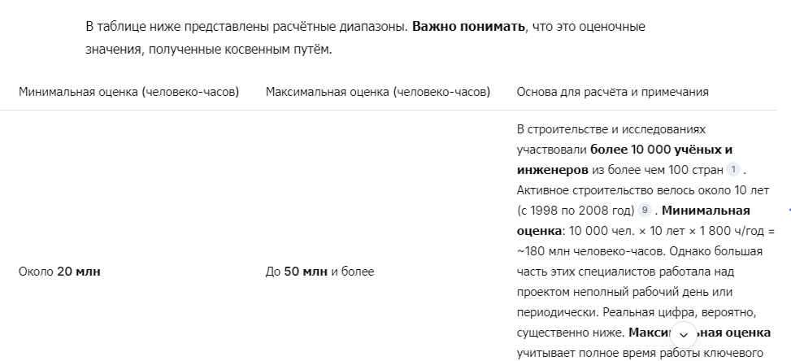Click the bold word 'инженеров' in the notes

(x=552, y=170)
